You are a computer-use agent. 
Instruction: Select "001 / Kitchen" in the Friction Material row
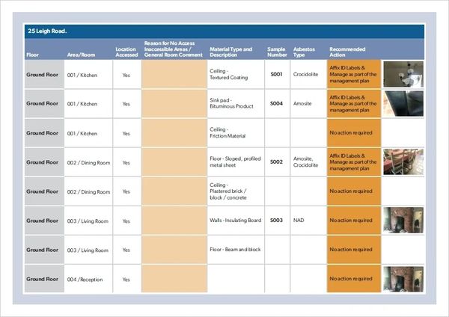pos(82,134)
